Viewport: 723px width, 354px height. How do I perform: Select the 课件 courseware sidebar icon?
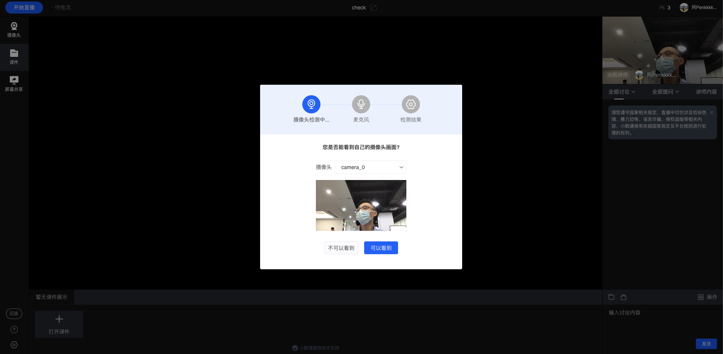point(14,57)
